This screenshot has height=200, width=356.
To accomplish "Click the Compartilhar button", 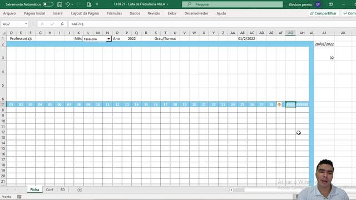I will point(323,13).
